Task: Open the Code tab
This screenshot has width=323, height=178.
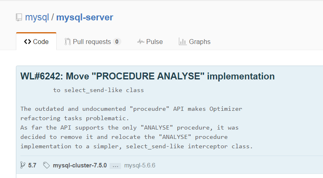Action: point(36,42)
